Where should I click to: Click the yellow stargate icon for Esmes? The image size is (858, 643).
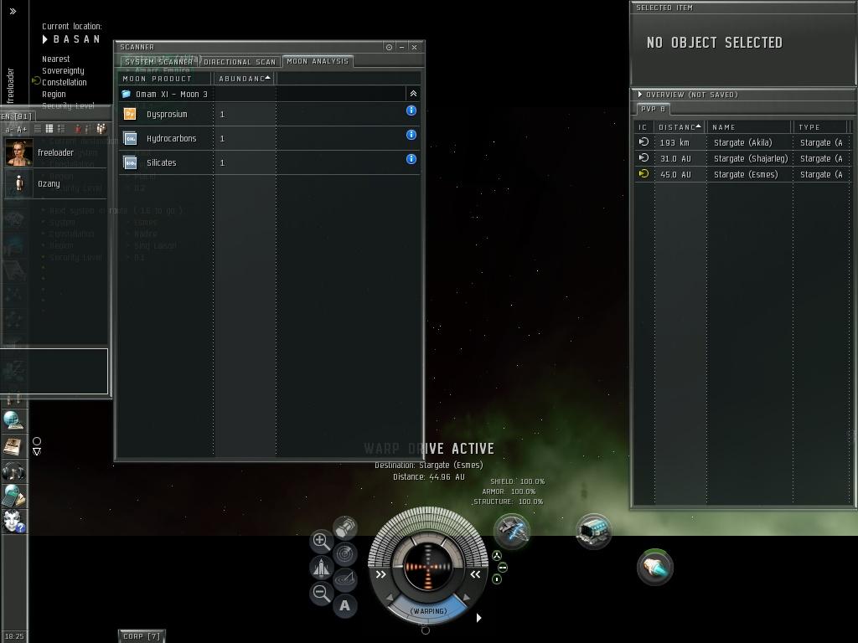point(644,174)
